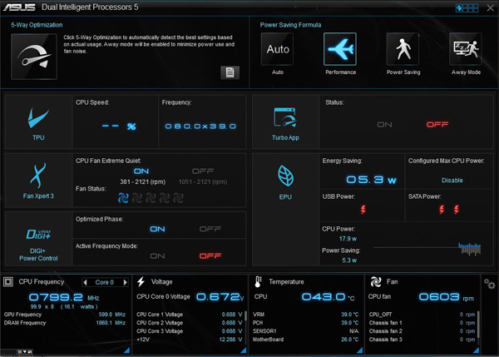Click the Fan monitor icon
Viewport: 499px width, 357px height.
[x=376, y=282]
